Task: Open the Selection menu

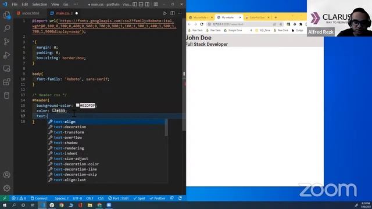Action: tap(40, 4)
